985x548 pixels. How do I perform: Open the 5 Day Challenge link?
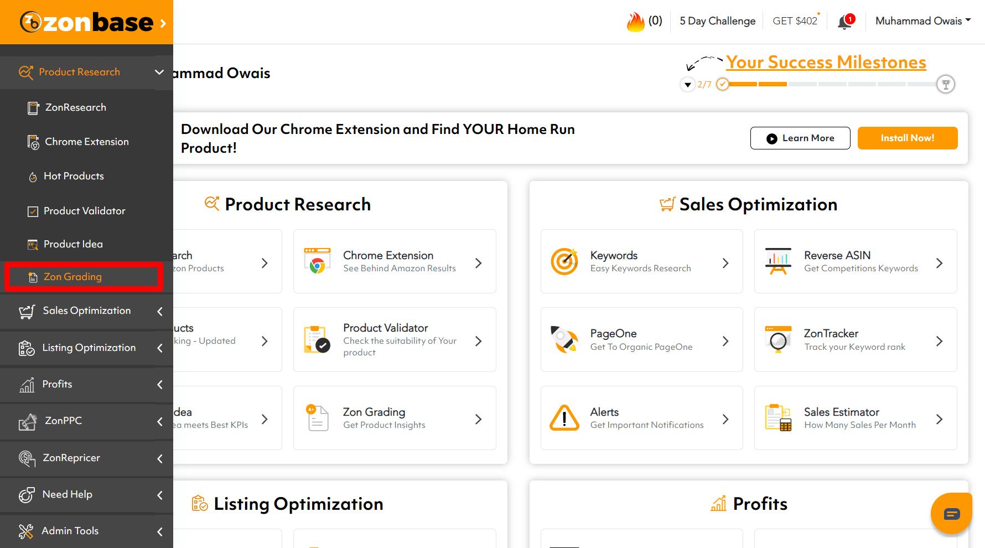pos(717,21)
